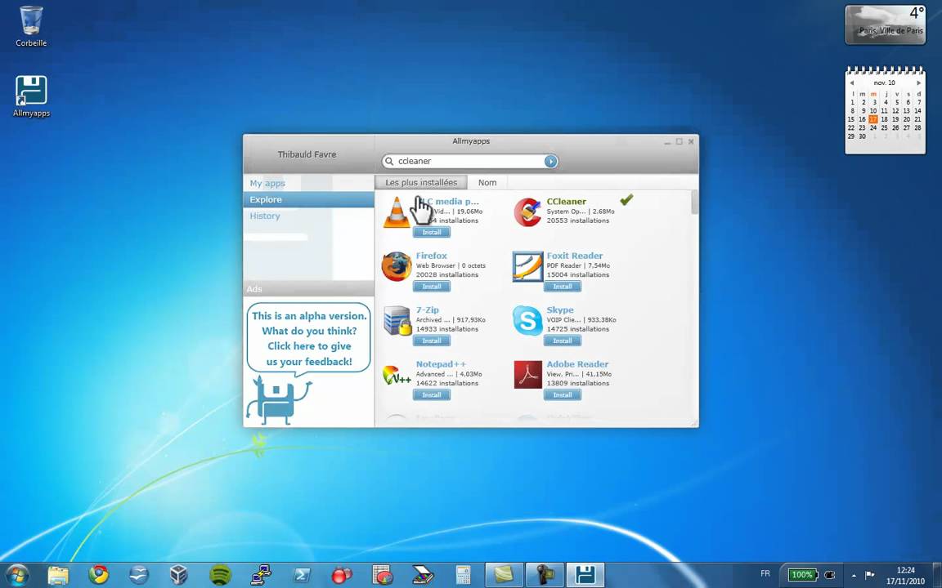This screenshot has height=588, width=942.
Task: Open the Paris weather gadget
Action: pyautogui.click(x=885, y=24)
